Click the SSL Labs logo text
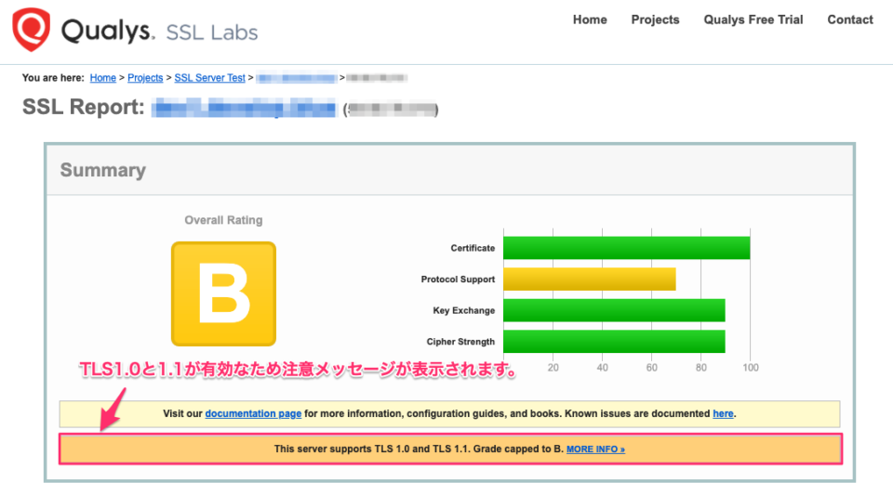This screenshot has width=893, height=495. (x=211, y=33)
